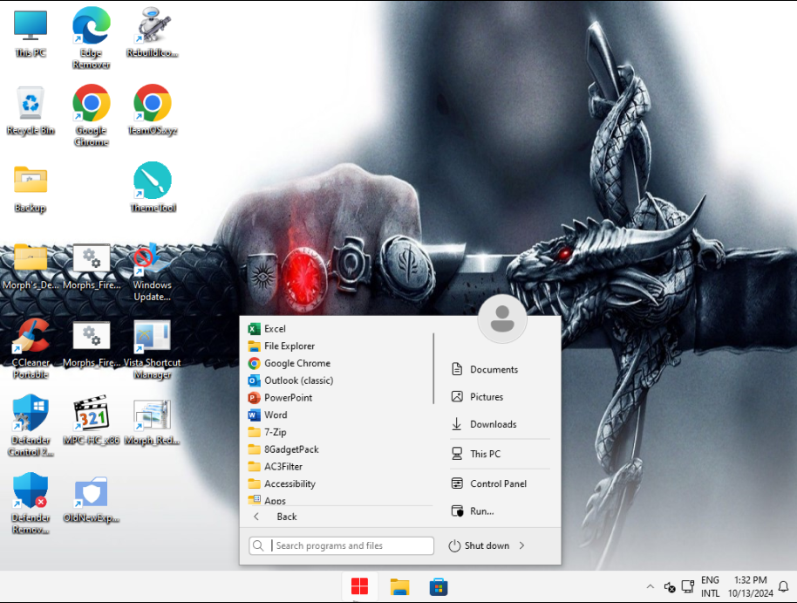This screenshot has width=797, height=603.
Task: Click the Shut down button
Action: click(480, 545)
